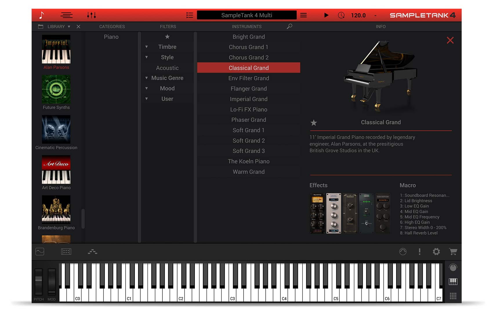Click the metronome tempo clock icon
Screen dimensions: 493x313
coord(341,15)
